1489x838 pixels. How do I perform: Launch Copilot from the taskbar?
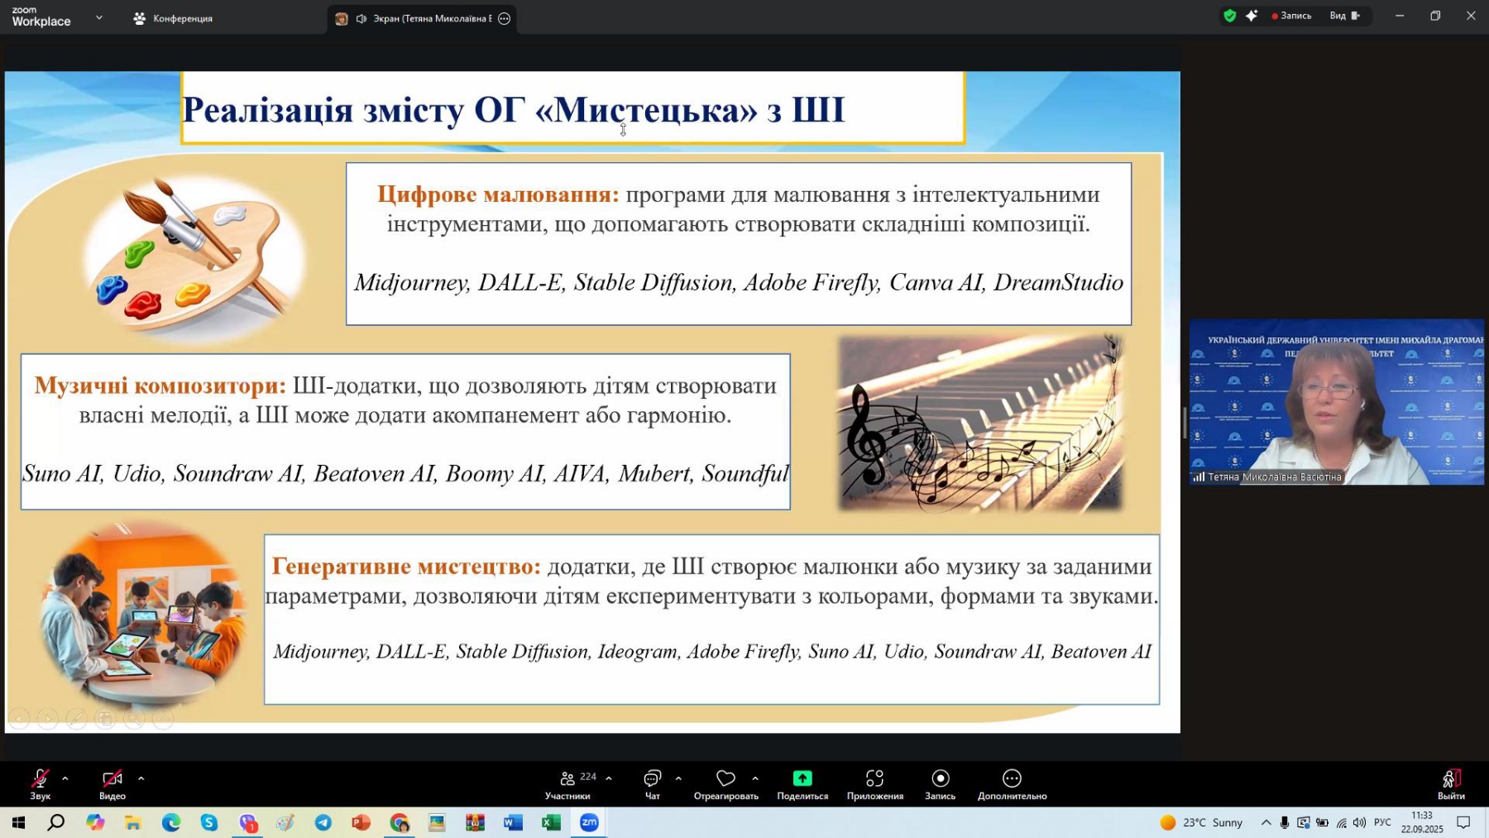click(x=95, y=822)
